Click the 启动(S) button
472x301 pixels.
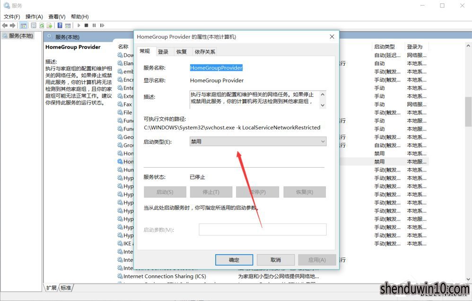pos(165,192)
